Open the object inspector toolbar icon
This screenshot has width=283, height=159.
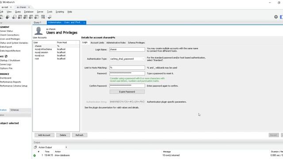(x=8, y=17)
